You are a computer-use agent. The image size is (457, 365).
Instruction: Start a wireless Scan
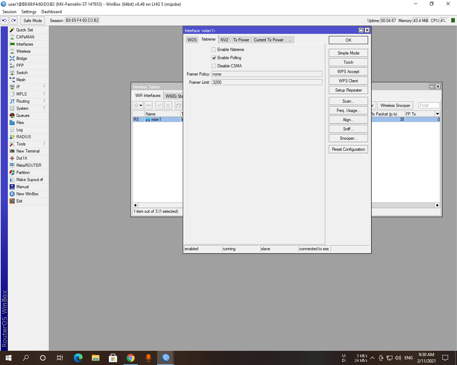click(x=348, y=101)
